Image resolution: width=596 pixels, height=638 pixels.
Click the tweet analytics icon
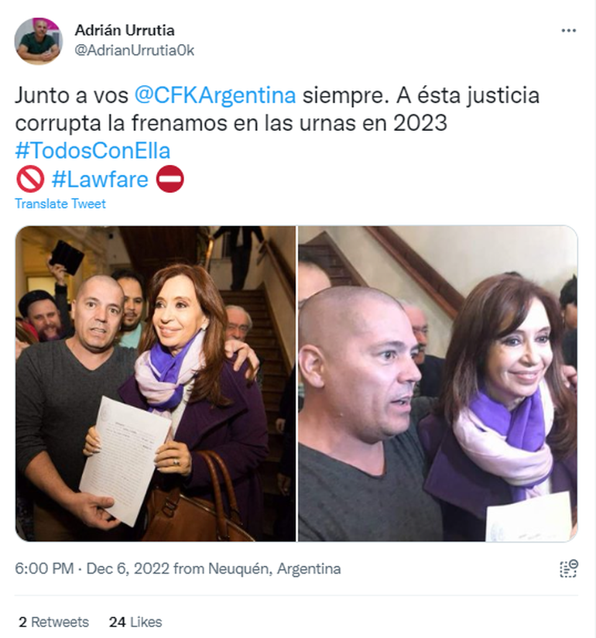coord(569,568)
